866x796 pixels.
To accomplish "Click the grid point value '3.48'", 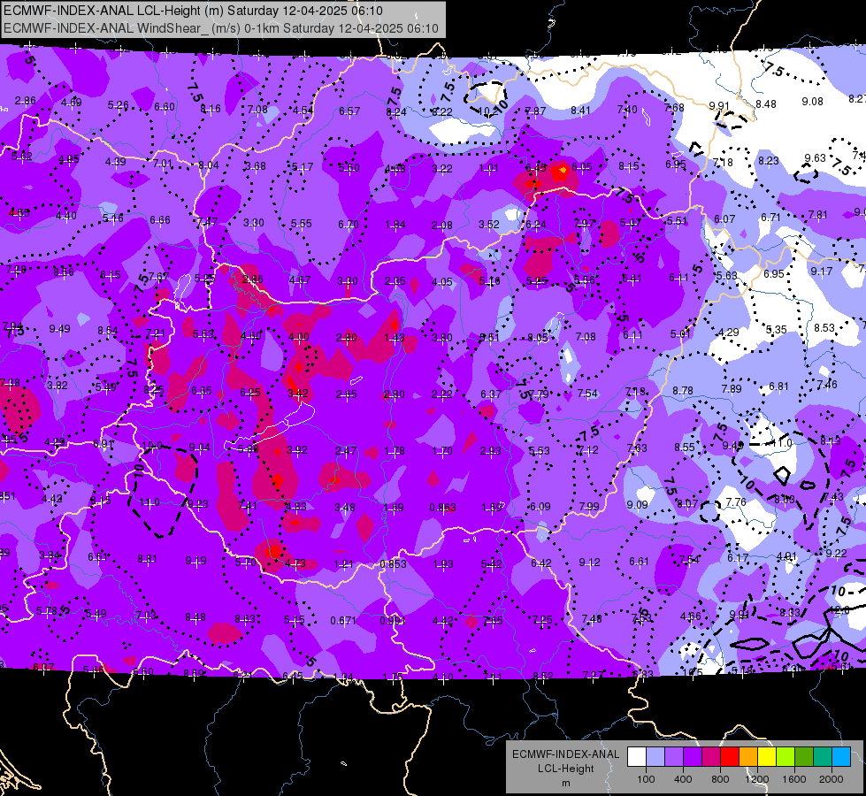I will tap(345, 507).
